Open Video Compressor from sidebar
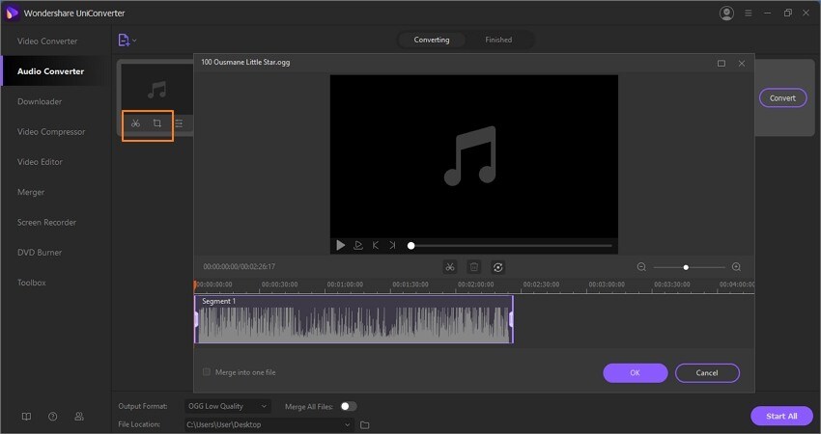This screenshot has width=821, height=434. pyautogui.click(x=51, y=132)
